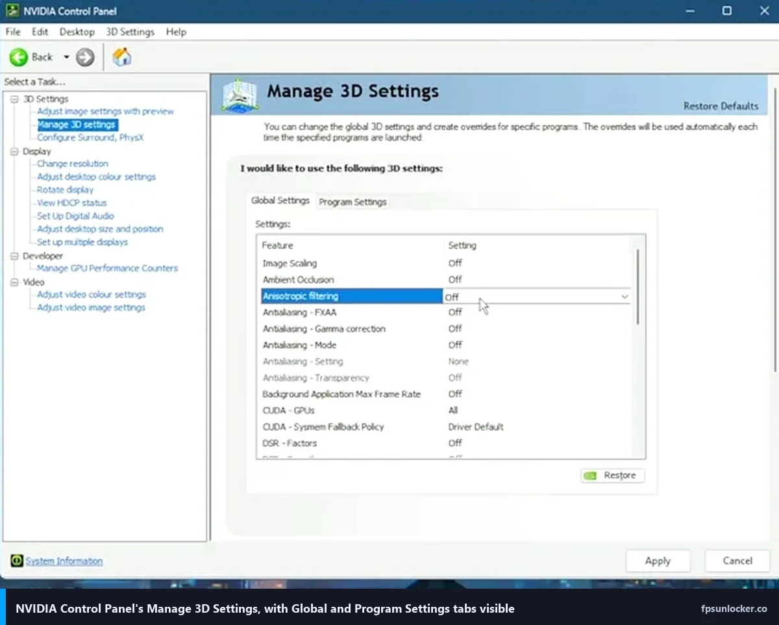
Task: Go to the Home icon in toolbar
Action: click(x=122, y=57)
